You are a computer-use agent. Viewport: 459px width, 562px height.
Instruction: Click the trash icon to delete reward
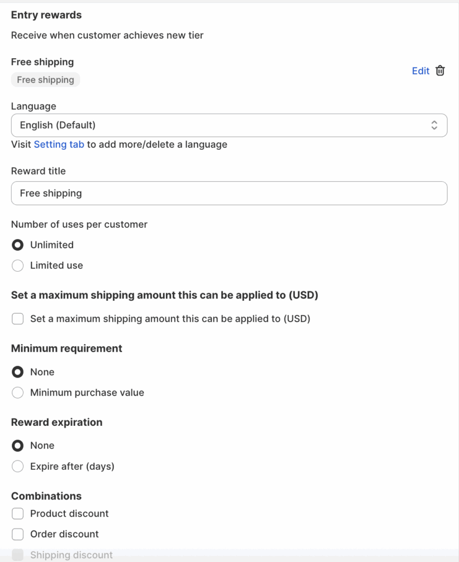coord(440,71)
